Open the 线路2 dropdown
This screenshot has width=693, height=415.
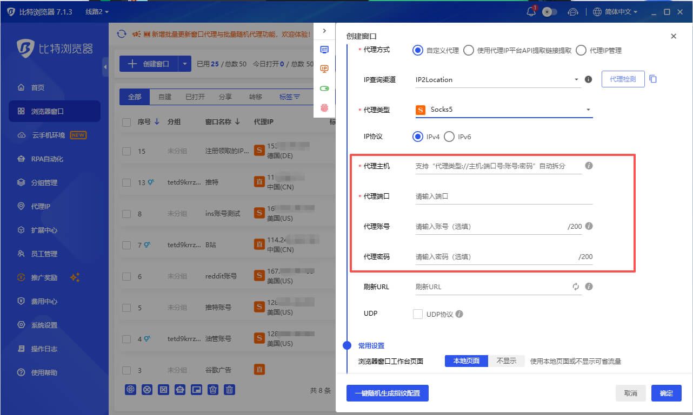(x=97, y=11)
